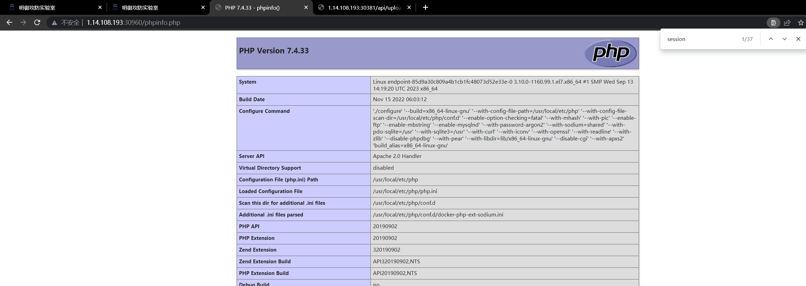Jump to previous find result
Viewport: 806px width, 286px height.
tap(771, 39)
